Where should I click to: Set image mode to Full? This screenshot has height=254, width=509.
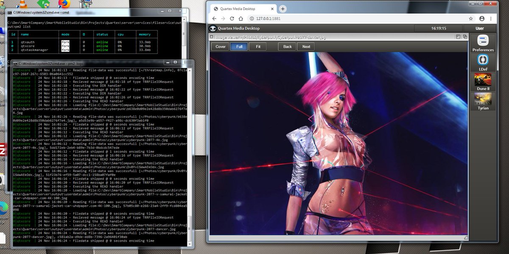coord(239,46)
